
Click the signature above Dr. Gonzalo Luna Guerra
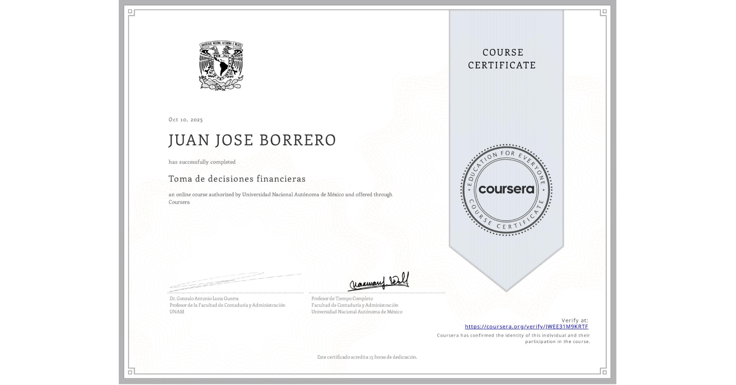235,281
